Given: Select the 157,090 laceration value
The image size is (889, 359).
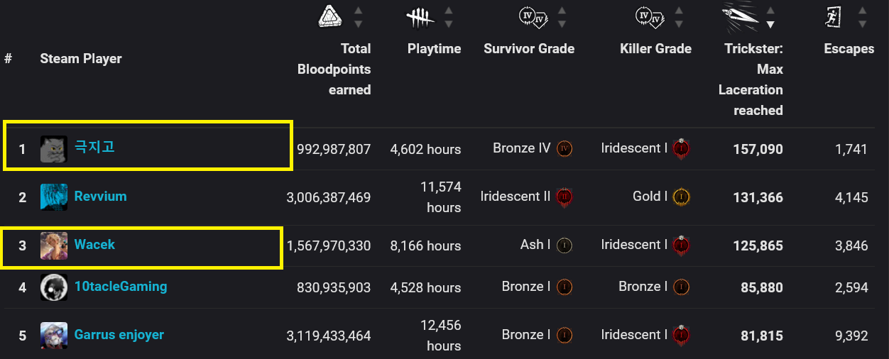Looking at the screenshot, I should coord(758,149).
